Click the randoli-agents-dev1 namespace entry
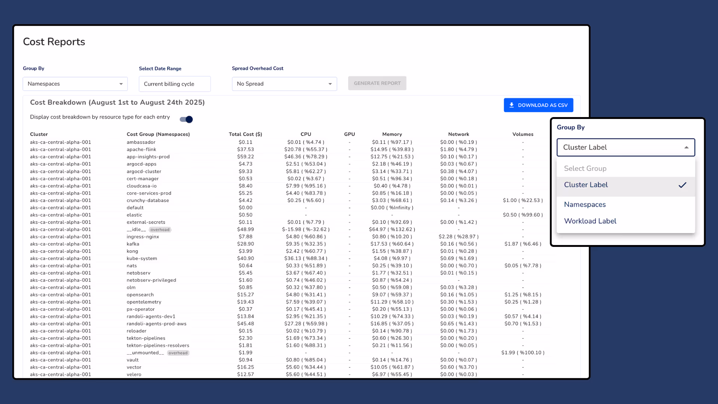This screenshot has height=404, width=718. pyautogui.click(x=151, y=316)
